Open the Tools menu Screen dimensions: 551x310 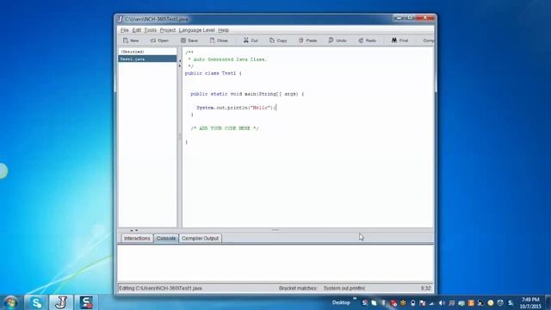151,30
